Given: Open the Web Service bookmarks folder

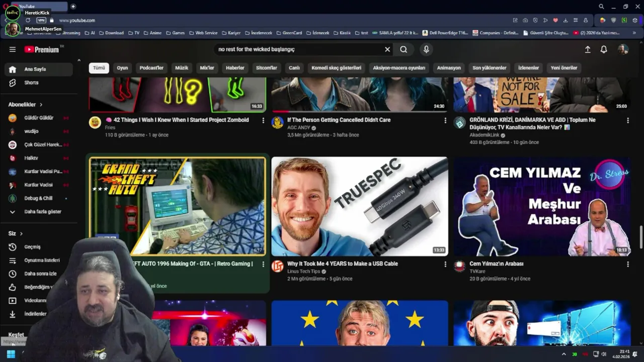Looking at the screenshot, I should point(203,33).
